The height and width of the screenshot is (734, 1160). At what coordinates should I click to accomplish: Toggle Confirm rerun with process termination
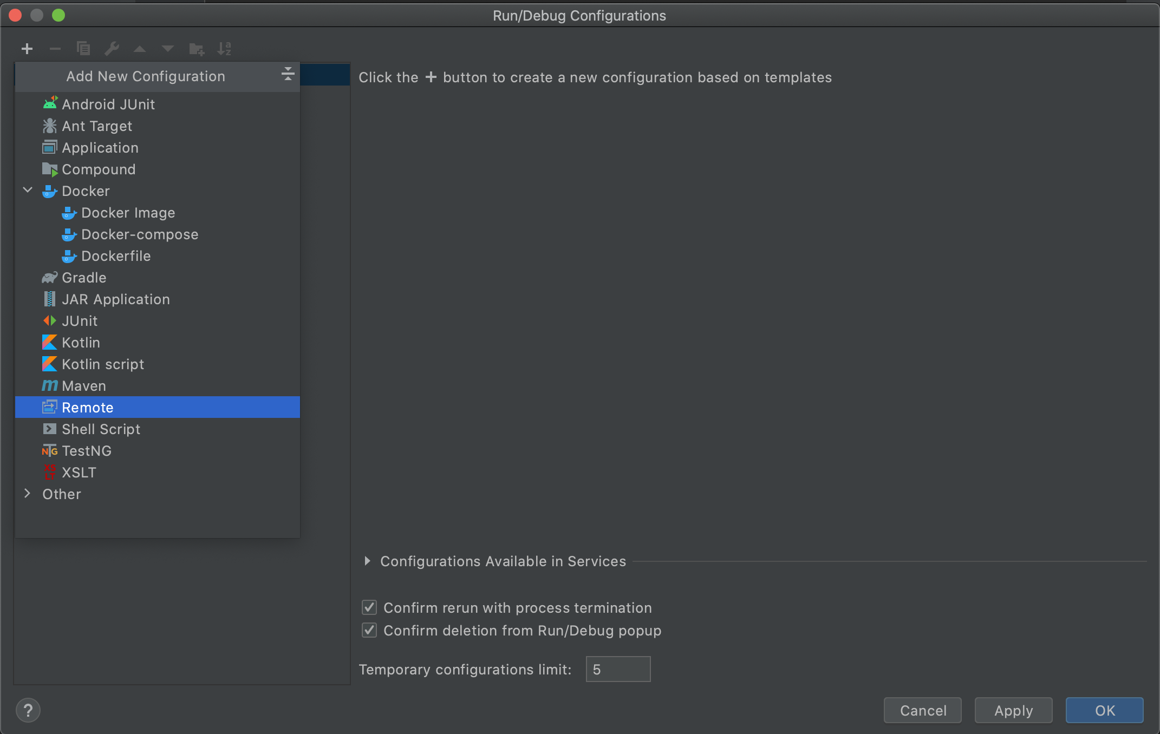tap(369, 606)
